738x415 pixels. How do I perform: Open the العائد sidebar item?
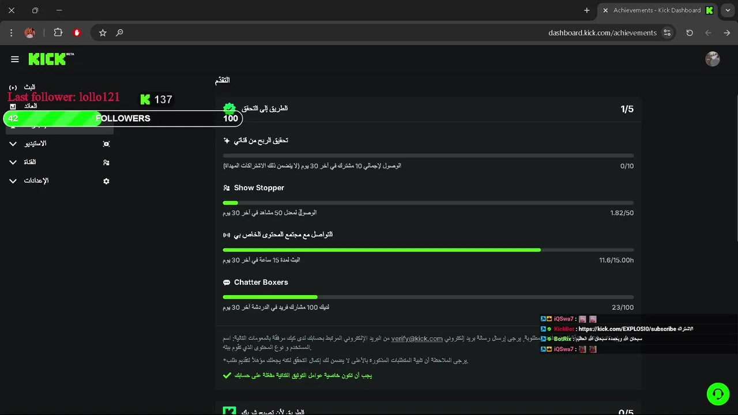(31, 106)
